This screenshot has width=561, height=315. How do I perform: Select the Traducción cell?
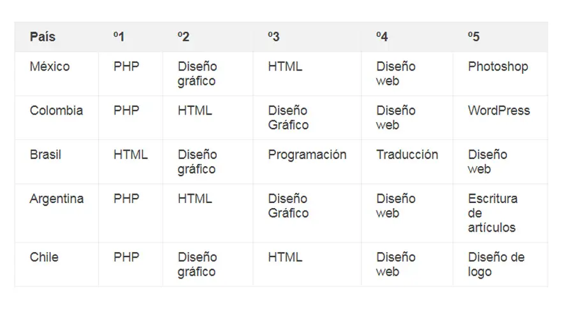click(407, 155)
